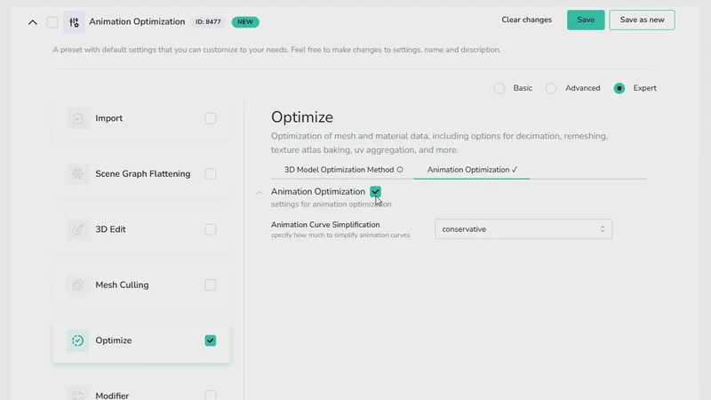Choose the Advanced mode radio button
711x400 pixels.
click(551, 88)
